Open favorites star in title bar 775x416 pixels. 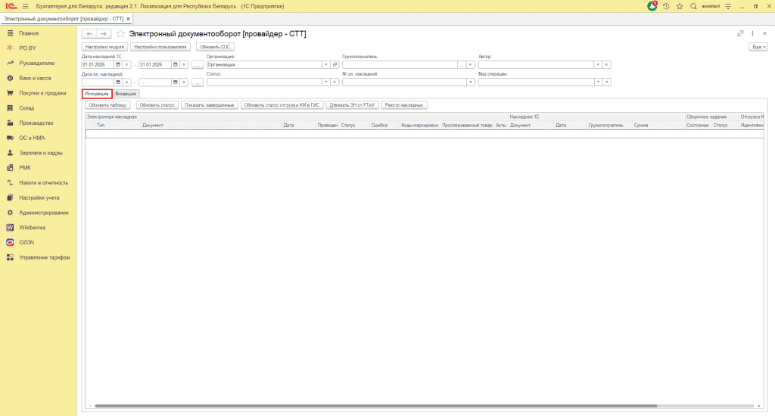(680, 6)
